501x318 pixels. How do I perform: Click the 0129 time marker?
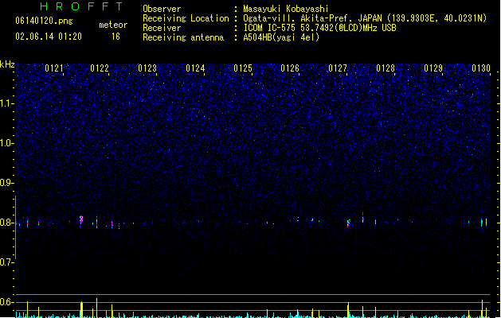(x=433, y=68)
